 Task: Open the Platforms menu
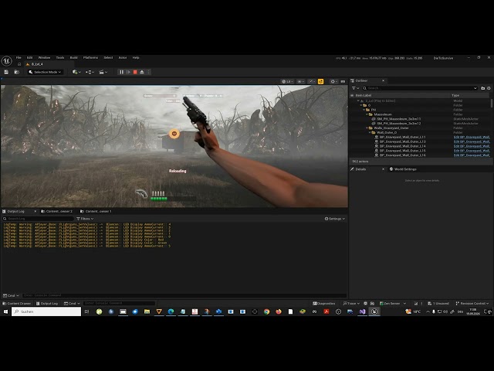(x=90, y=58)
